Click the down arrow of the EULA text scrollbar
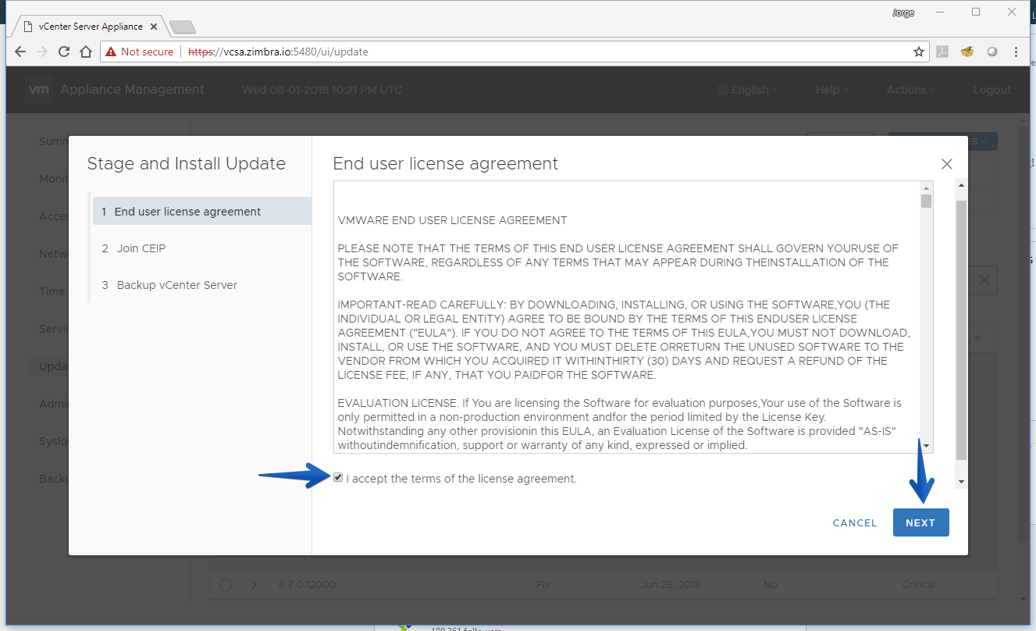1036x631 pixels. (x=927, y=446)
